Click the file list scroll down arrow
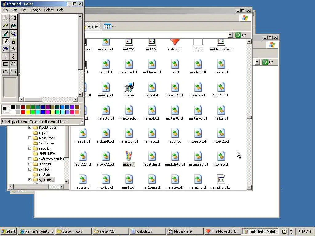 click(249, 187)
